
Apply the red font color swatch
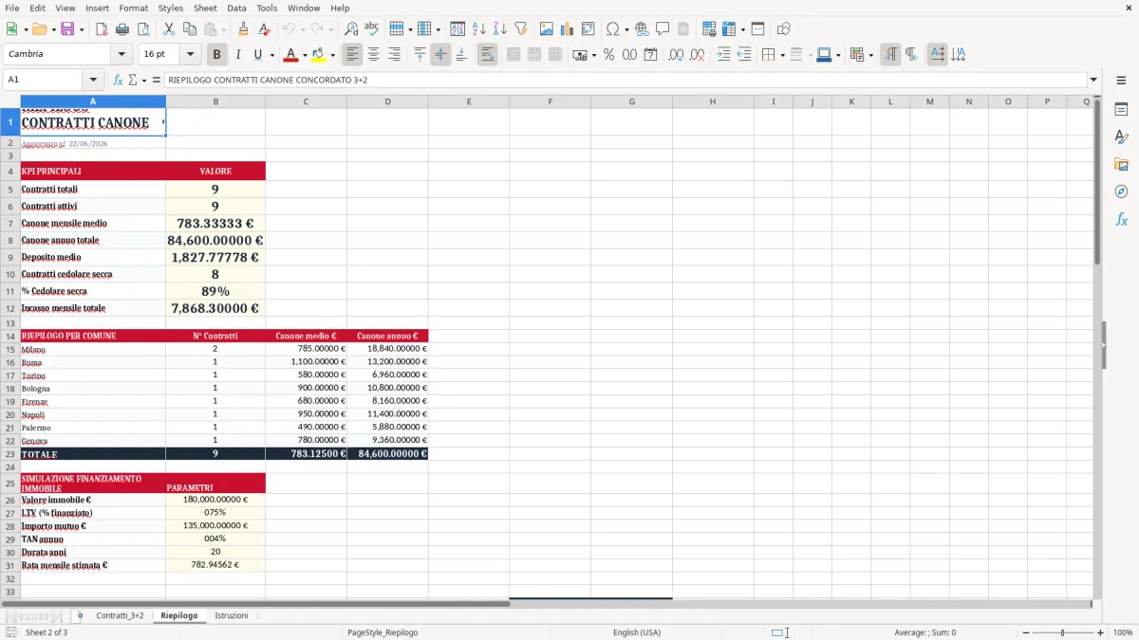coord(291,55)
